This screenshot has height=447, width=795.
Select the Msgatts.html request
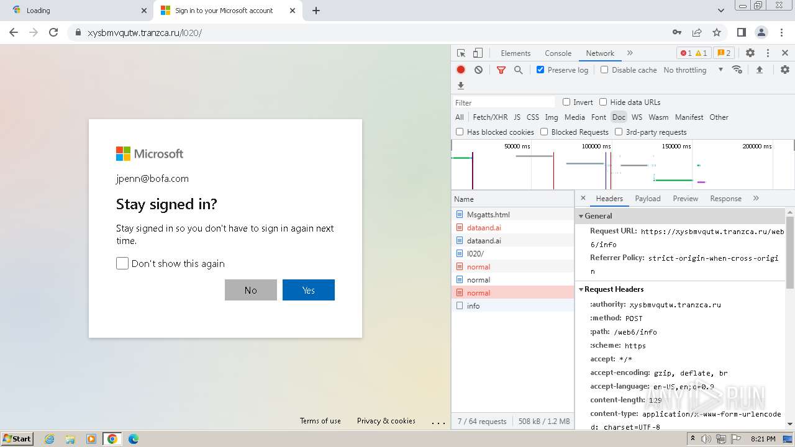[x=512, y=214]
